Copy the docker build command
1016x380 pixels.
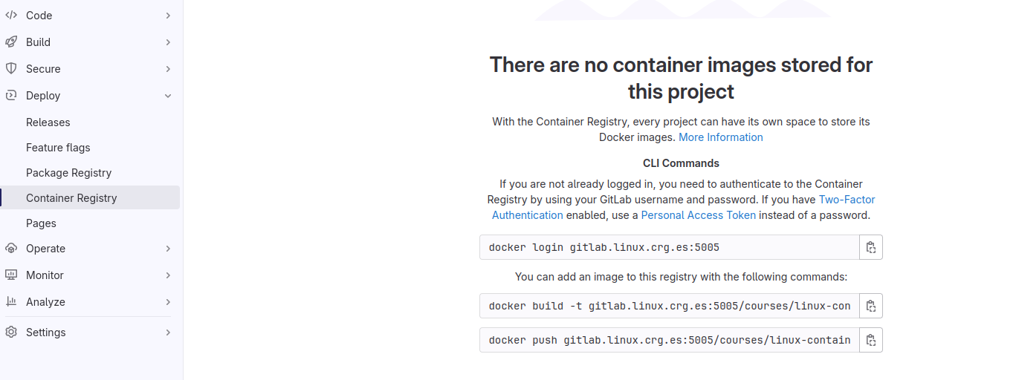[x=871, y=306]
